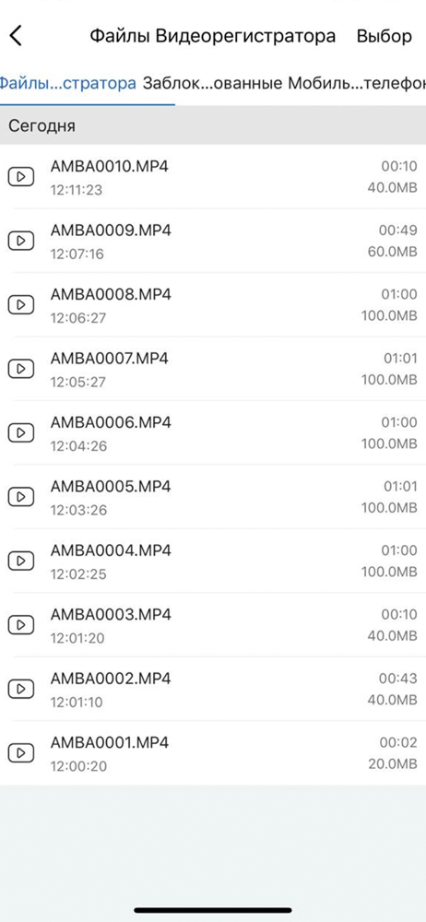Switch to the Мобиль...телефон tab
The image size is (426, 922).
357,83
